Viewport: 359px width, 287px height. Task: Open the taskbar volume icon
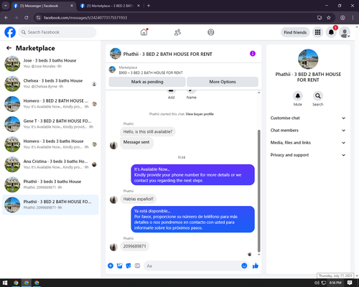[317, 283]
